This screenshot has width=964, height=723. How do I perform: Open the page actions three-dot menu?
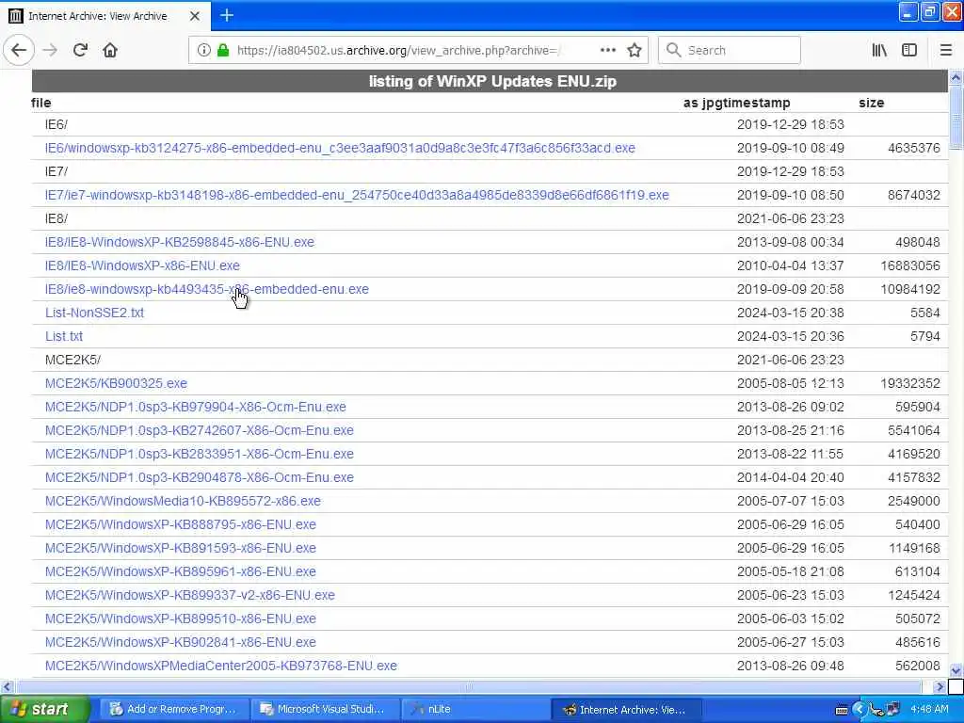pos(607,51)
